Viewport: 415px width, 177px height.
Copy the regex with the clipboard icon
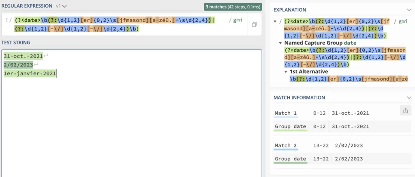[x=255, y=25]
